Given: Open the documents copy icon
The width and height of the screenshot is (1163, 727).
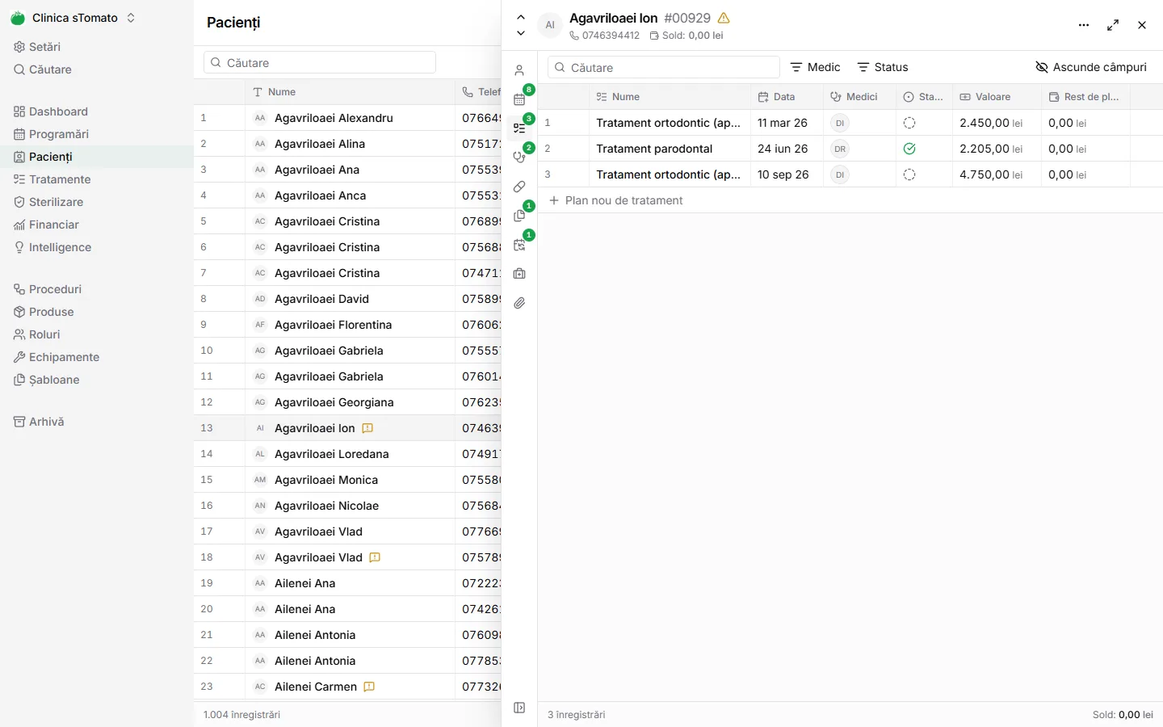Looking at the screenshot, I should coord(519,216).
